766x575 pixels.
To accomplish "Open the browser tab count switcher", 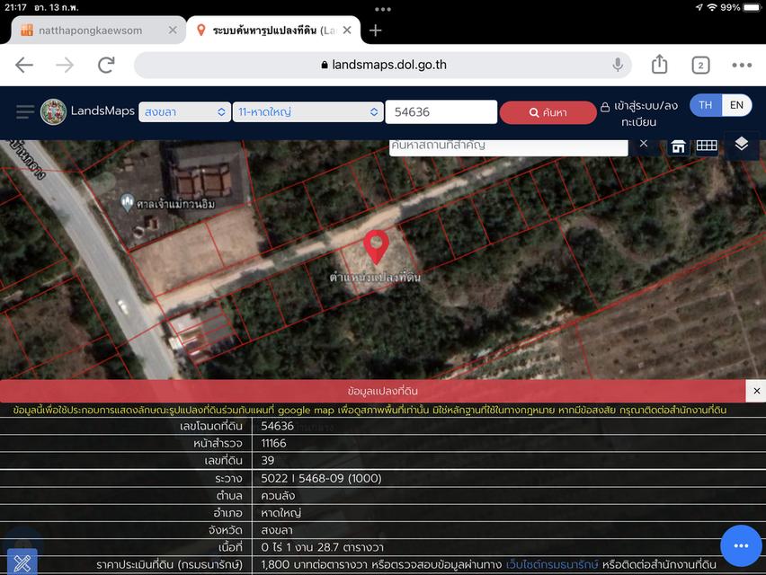I will (x=700, y=65).
